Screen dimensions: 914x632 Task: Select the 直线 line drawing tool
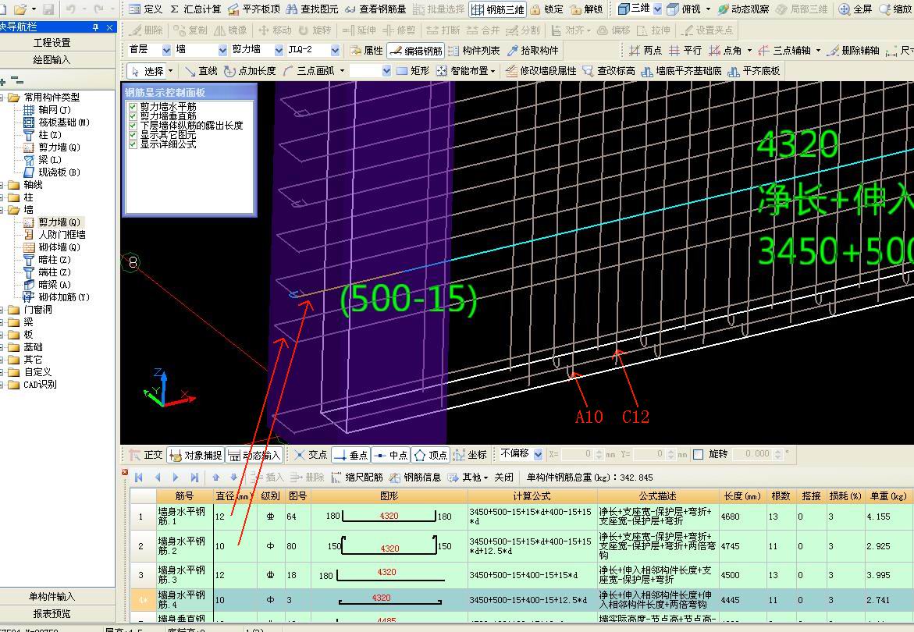coord(201,71)
